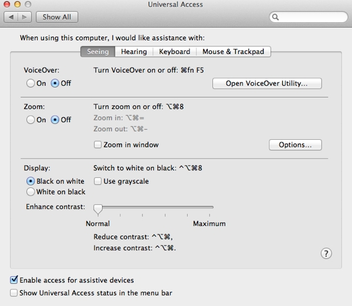Click the 'Normal' contrast label
This screenshot has height=306, width=352.
[98, 224]
